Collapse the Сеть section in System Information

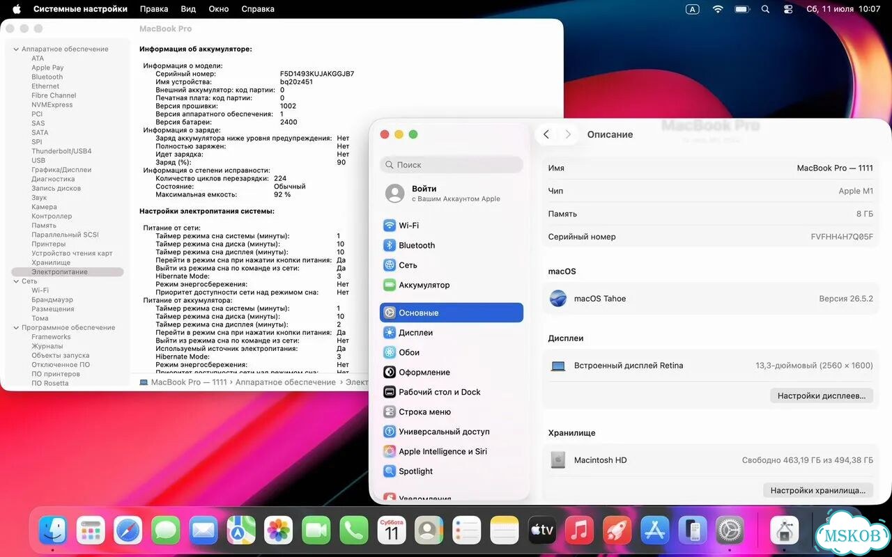point(16,281)
